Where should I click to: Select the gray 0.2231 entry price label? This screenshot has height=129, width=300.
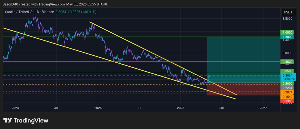pyautogui.click(x=287, y=88)
